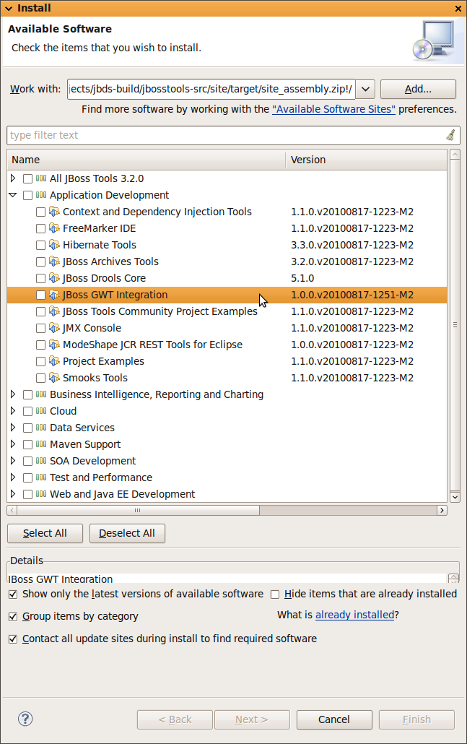Open the already installed link
The width and height of the screenshot is (467, 744).
[354, 615]
